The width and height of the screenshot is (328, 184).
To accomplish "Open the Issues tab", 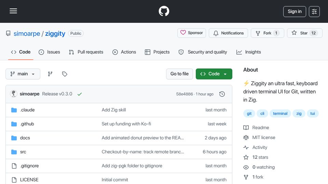I will click(49, 52).
